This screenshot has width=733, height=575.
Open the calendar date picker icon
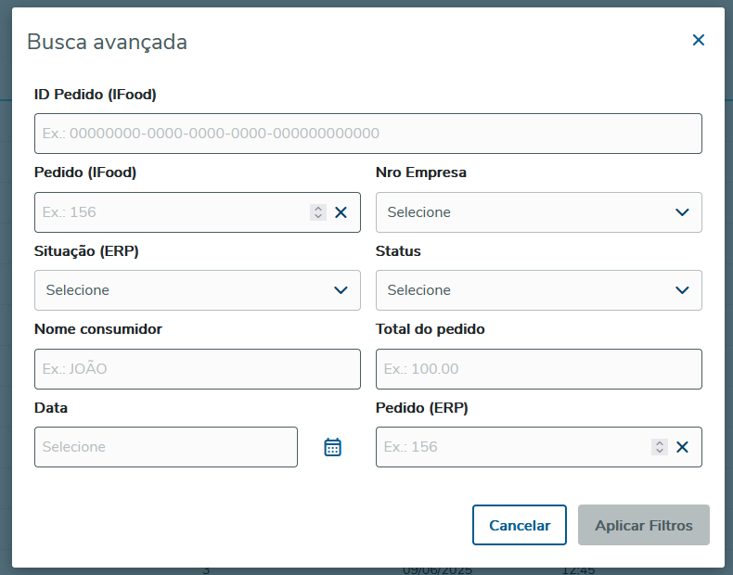pyautogui.click(x=332, y=447)
